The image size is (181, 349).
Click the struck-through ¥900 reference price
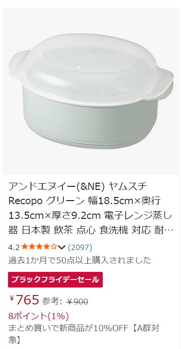tap(77, 302)
